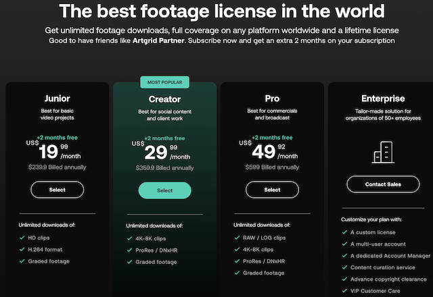433x297 pixels.
Task: Click 'Best for basic video projects' description
Action: pos(57,114)
